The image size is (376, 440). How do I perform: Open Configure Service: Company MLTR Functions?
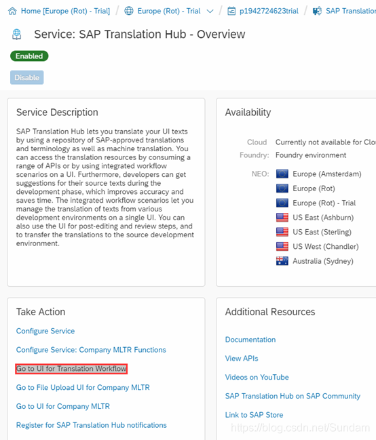[x=91, y=350]
